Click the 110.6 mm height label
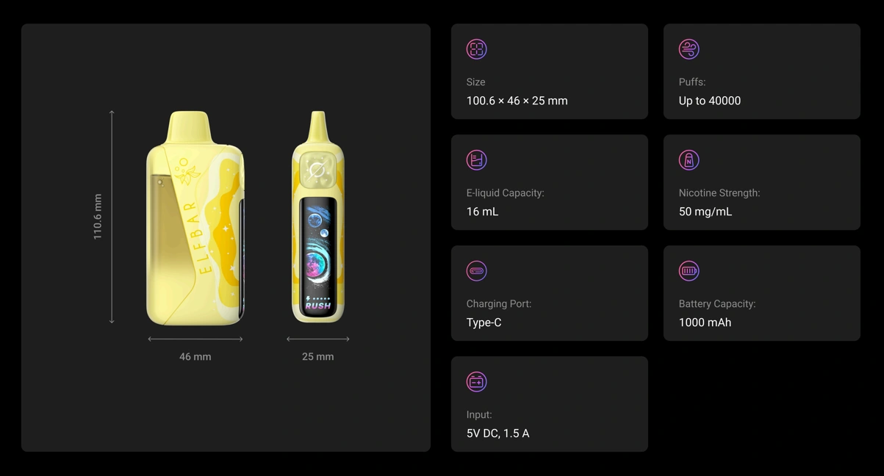The image size is (884, 476). pos(98,217)
